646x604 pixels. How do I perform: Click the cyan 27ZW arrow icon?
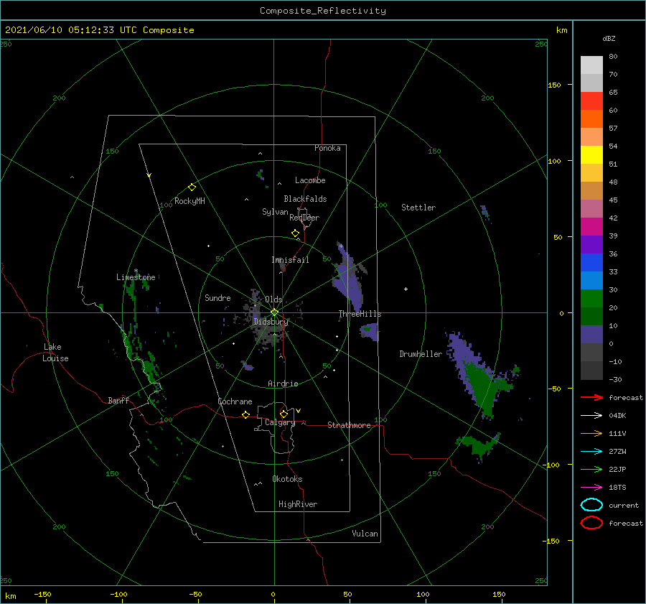(591, 452)
